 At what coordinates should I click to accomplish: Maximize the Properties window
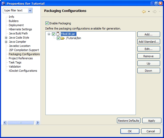(156, 3)
